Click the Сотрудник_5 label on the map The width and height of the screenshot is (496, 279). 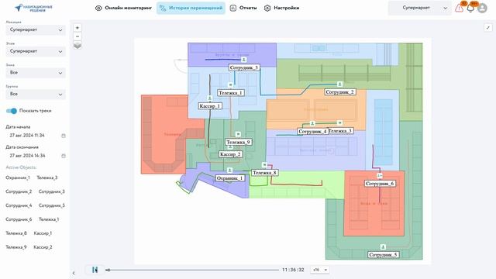[x=383, y=255]
